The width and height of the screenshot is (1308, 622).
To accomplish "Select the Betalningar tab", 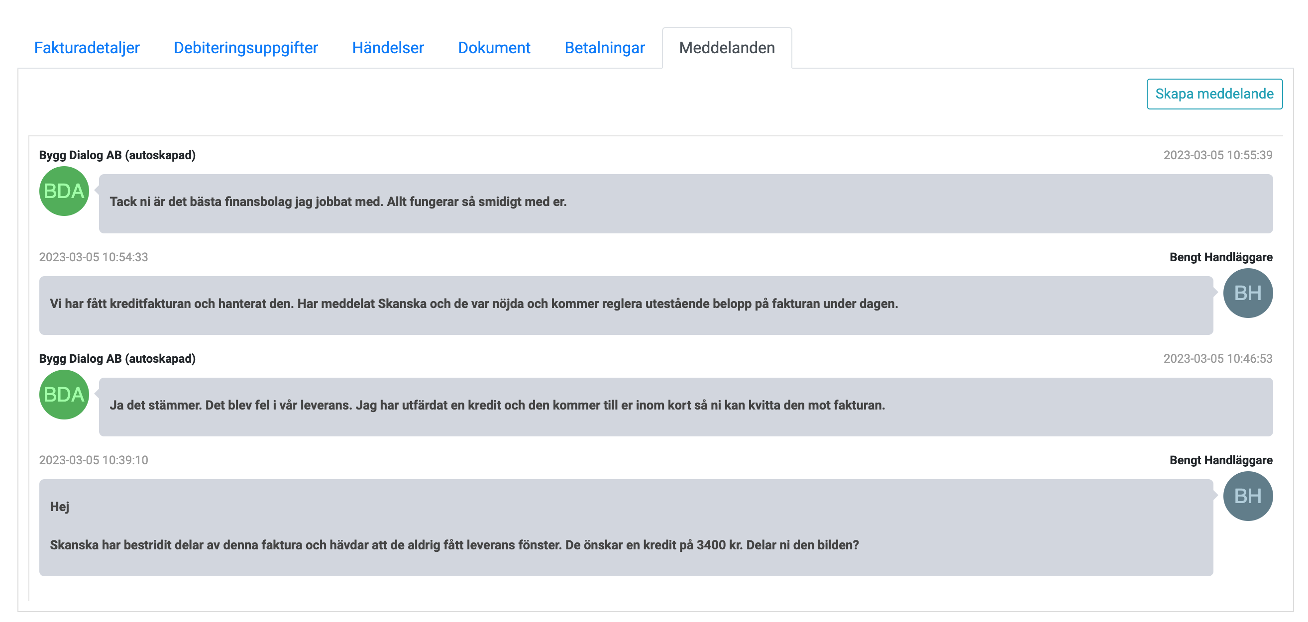I will point(604,48).
